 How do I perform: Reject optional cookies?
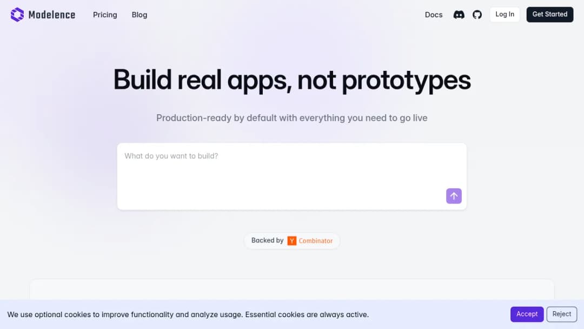coord(562,314)
